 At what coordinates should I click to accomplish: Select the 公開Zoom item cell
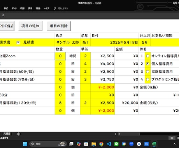[27, 56]
